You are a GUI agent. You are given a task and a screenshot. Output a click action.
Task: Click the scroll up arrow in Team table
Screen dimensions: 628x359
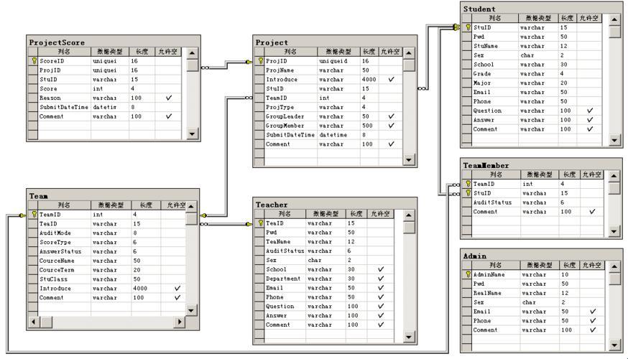[191, 207]
